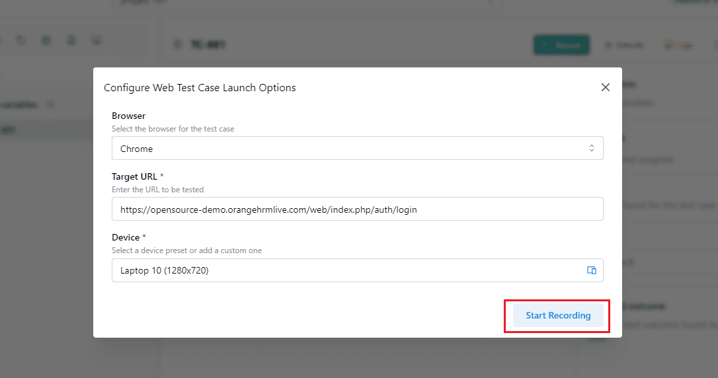Screen dimensions: 718x378
Task: Click the up-down chevron in Browser selector
Action: (x=591, y=148)
